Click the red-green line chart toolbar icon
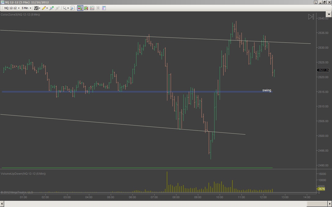The image size is (332, 207). (x=92, y=8)
